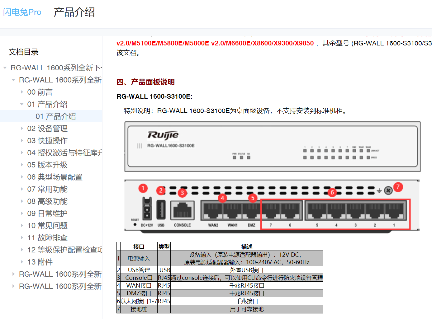Select the 04 授权激活与特征库 chapter
This screenshot has width=432, height=319.
pyautogui.click(x=56, y=152)
